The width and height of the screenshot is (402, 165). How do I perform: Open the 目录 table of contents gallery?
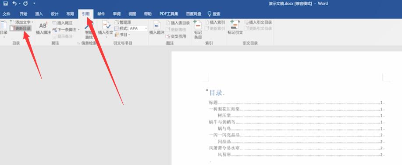click(4, 29)
